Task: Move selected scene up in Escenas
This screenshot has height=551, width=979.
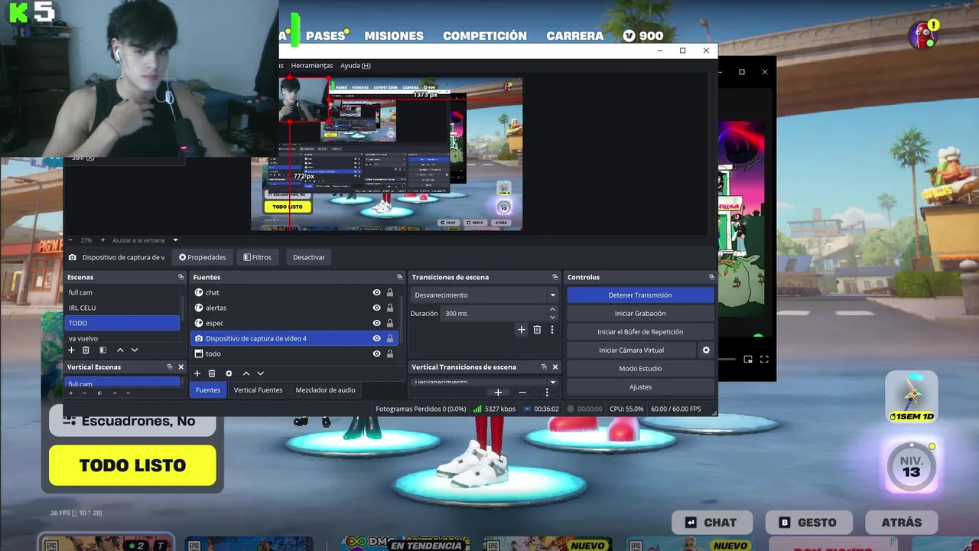Action: click(x=119, y=350)
